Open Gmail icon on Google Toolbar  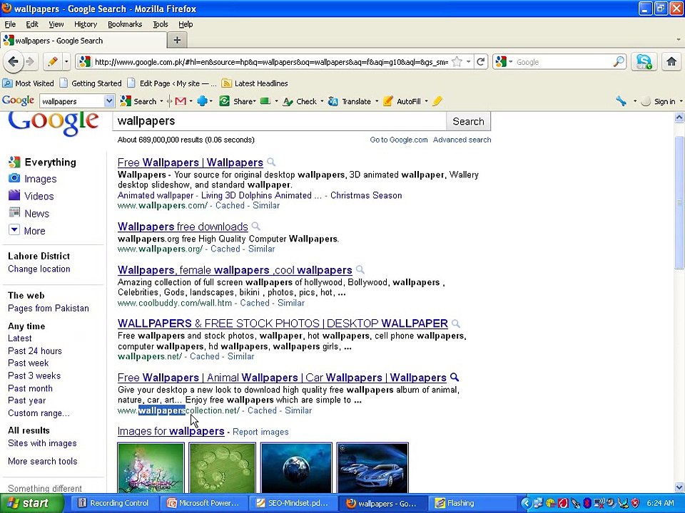(x=181, y=101)
